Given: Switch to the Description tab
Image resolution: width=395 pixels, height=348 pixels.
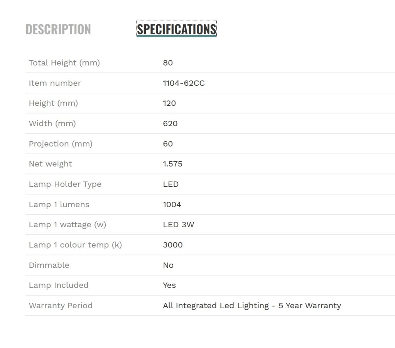Looking at the screenshot, I should (58, 29).
